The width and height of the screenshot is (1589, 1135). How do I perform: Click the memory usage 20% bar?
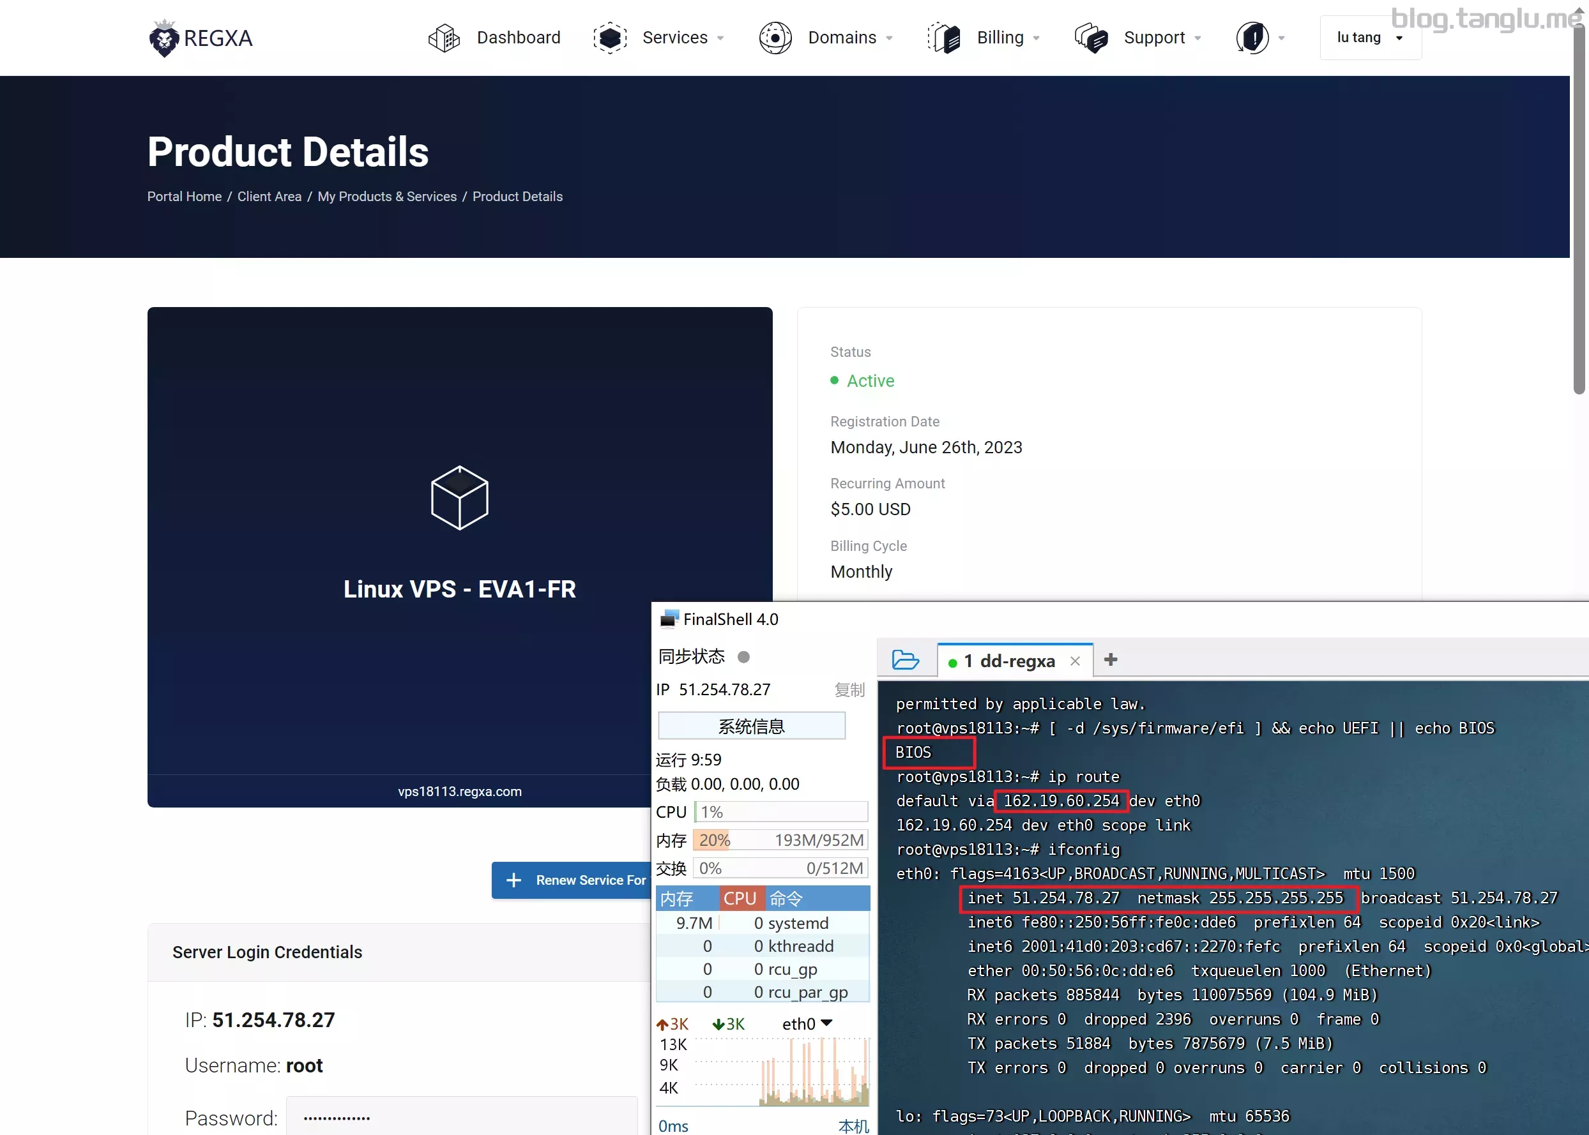780,840
